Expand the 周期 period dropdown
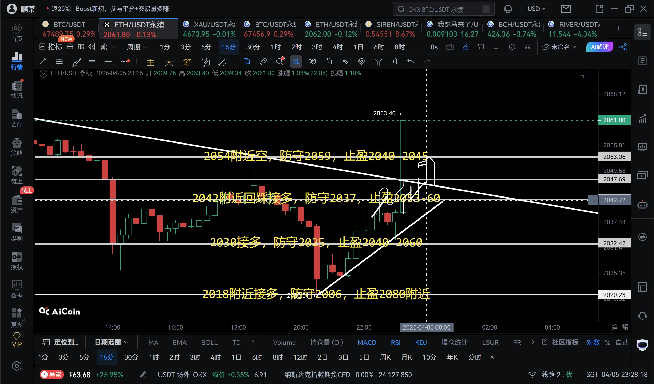 tap(137, 47)
